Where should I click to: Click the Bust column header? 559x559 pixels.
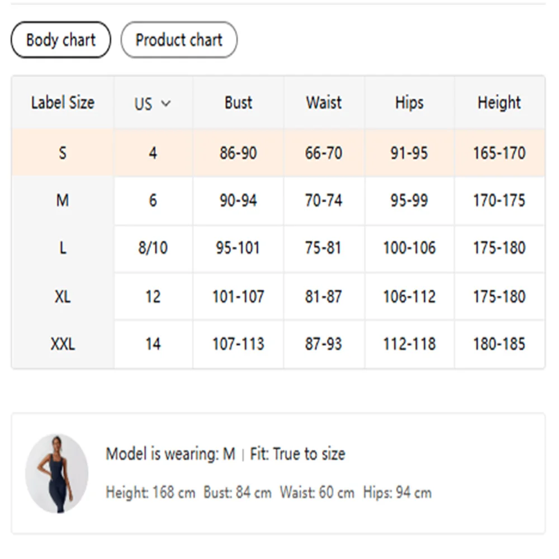click(238, 103)
